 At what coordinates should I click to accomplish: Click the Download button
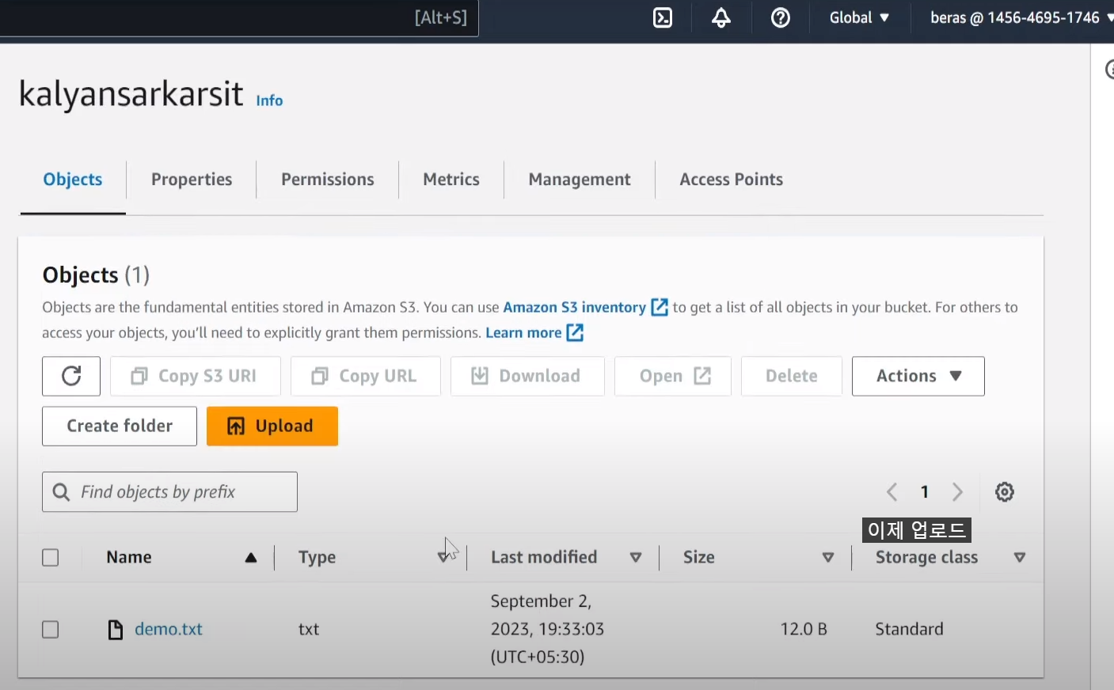[x=527, y=376]
